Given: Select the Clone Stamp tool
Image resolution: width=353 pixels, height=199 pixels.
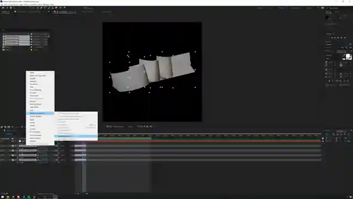Looking at the screenshot, I should [x=52, y=8].
